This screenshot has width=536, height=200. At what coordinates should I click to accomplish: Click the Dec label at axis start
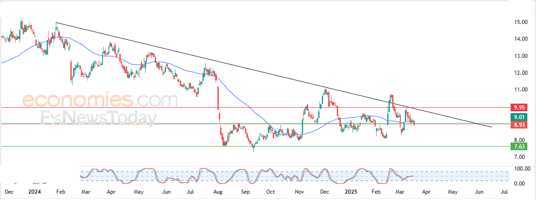coord(10,192)
